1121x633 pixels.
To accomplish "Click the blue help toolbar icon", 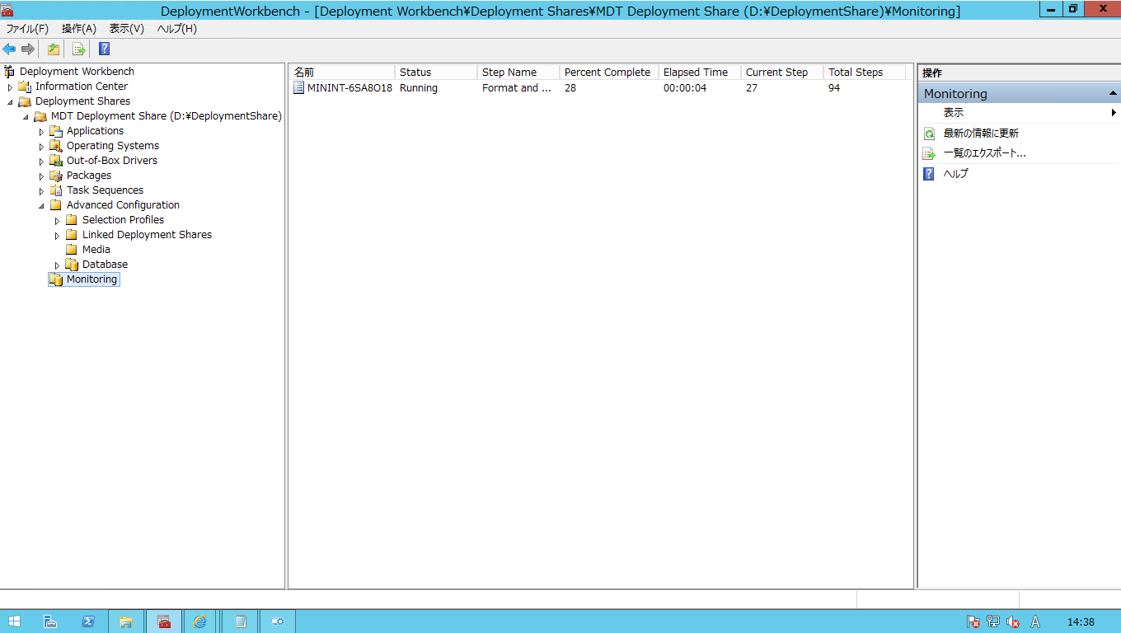I will click(105, 49).
